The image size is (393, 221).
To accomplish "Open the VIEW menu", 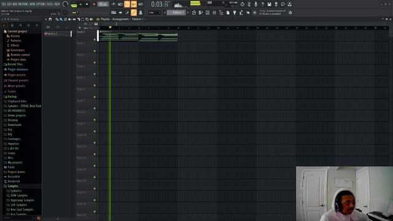I will (33, 4).
